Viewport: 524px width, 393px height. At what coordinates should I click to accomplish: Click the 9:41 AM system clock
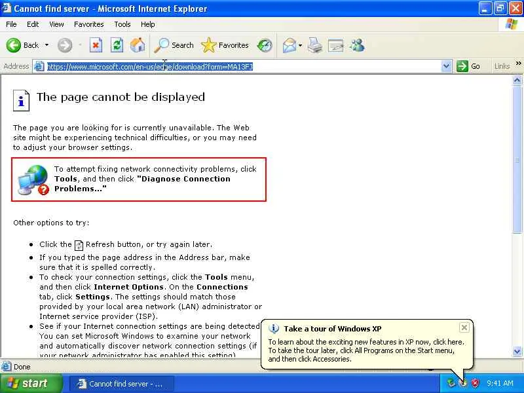pyautogui.click(x=500, y=383)
